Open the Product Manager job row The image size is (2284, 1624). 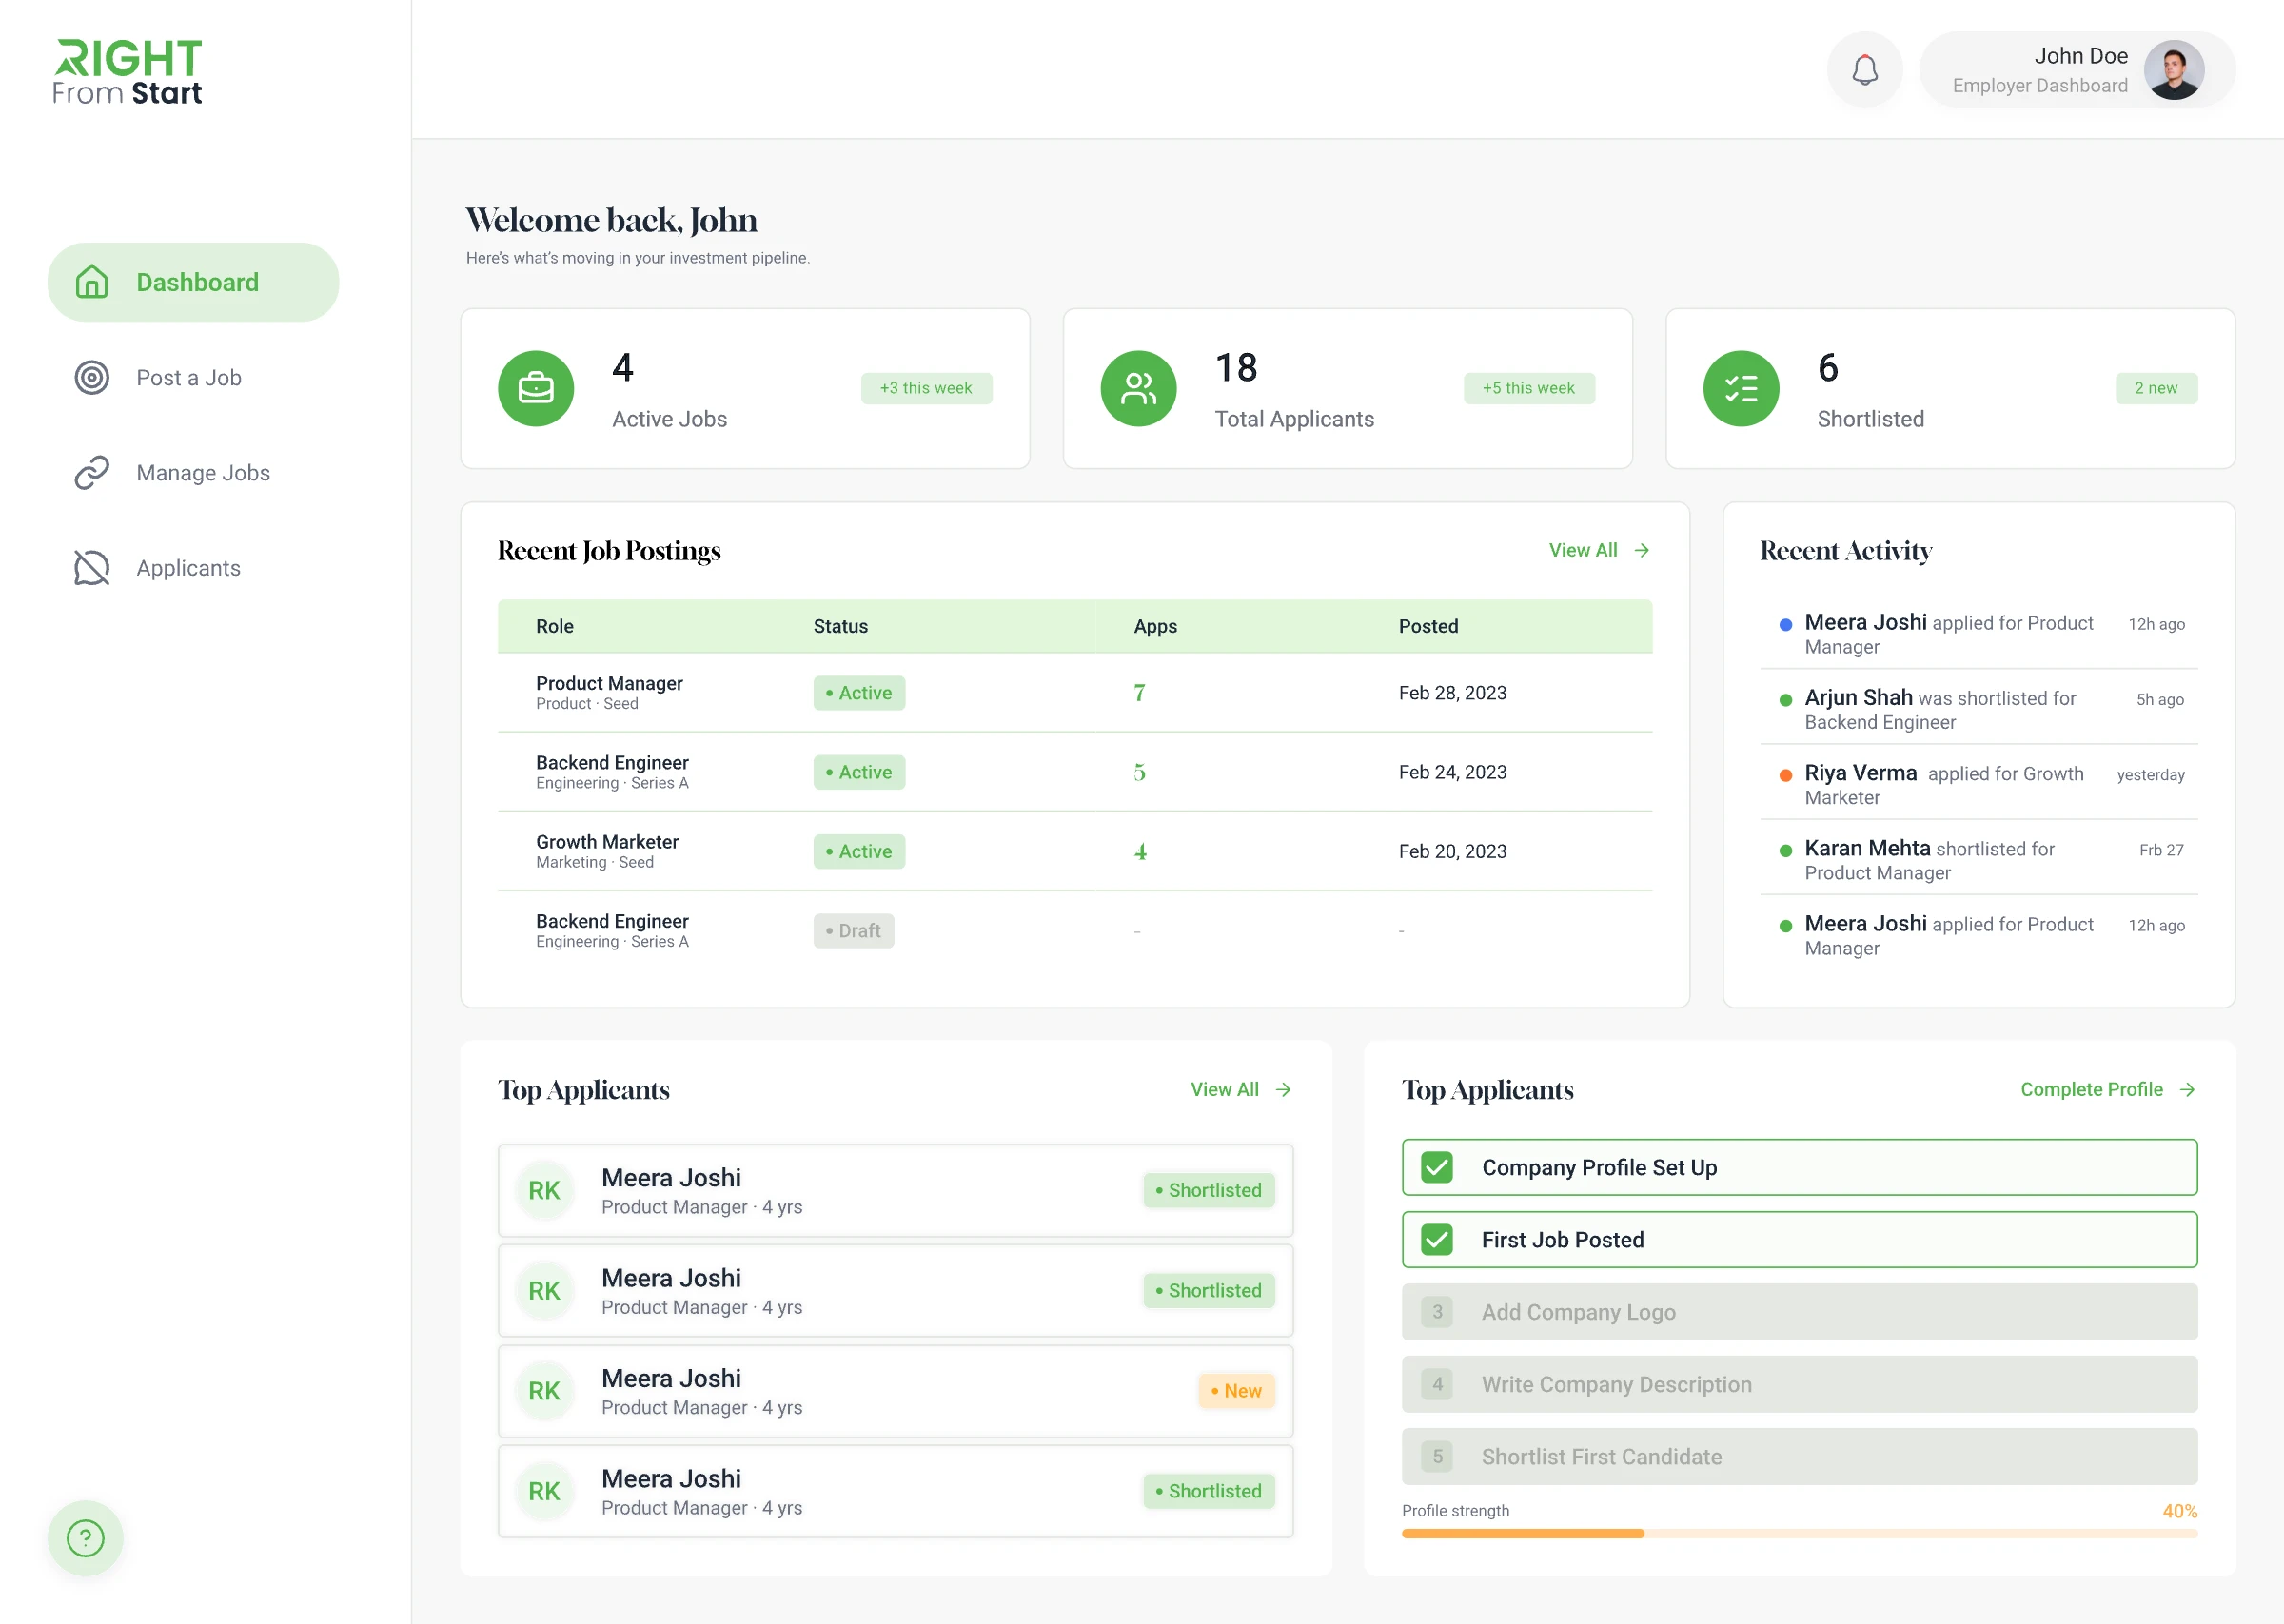[x=1075, y=692]
